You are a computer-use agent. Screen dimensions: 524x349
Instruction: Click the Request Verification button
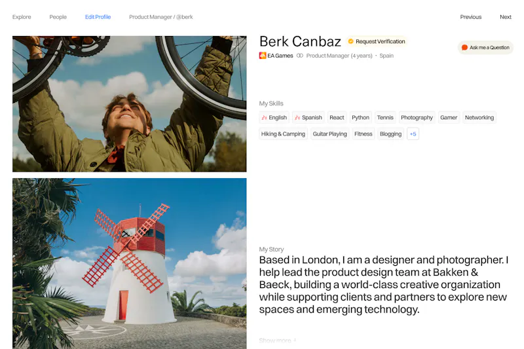(377, 41)
